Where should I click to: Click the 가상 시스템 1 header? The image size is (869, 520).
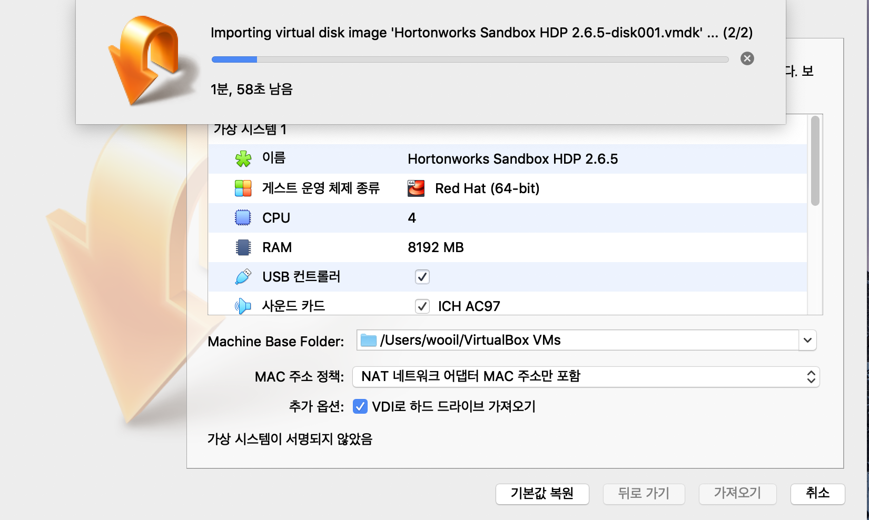click(x=250, y=129)
